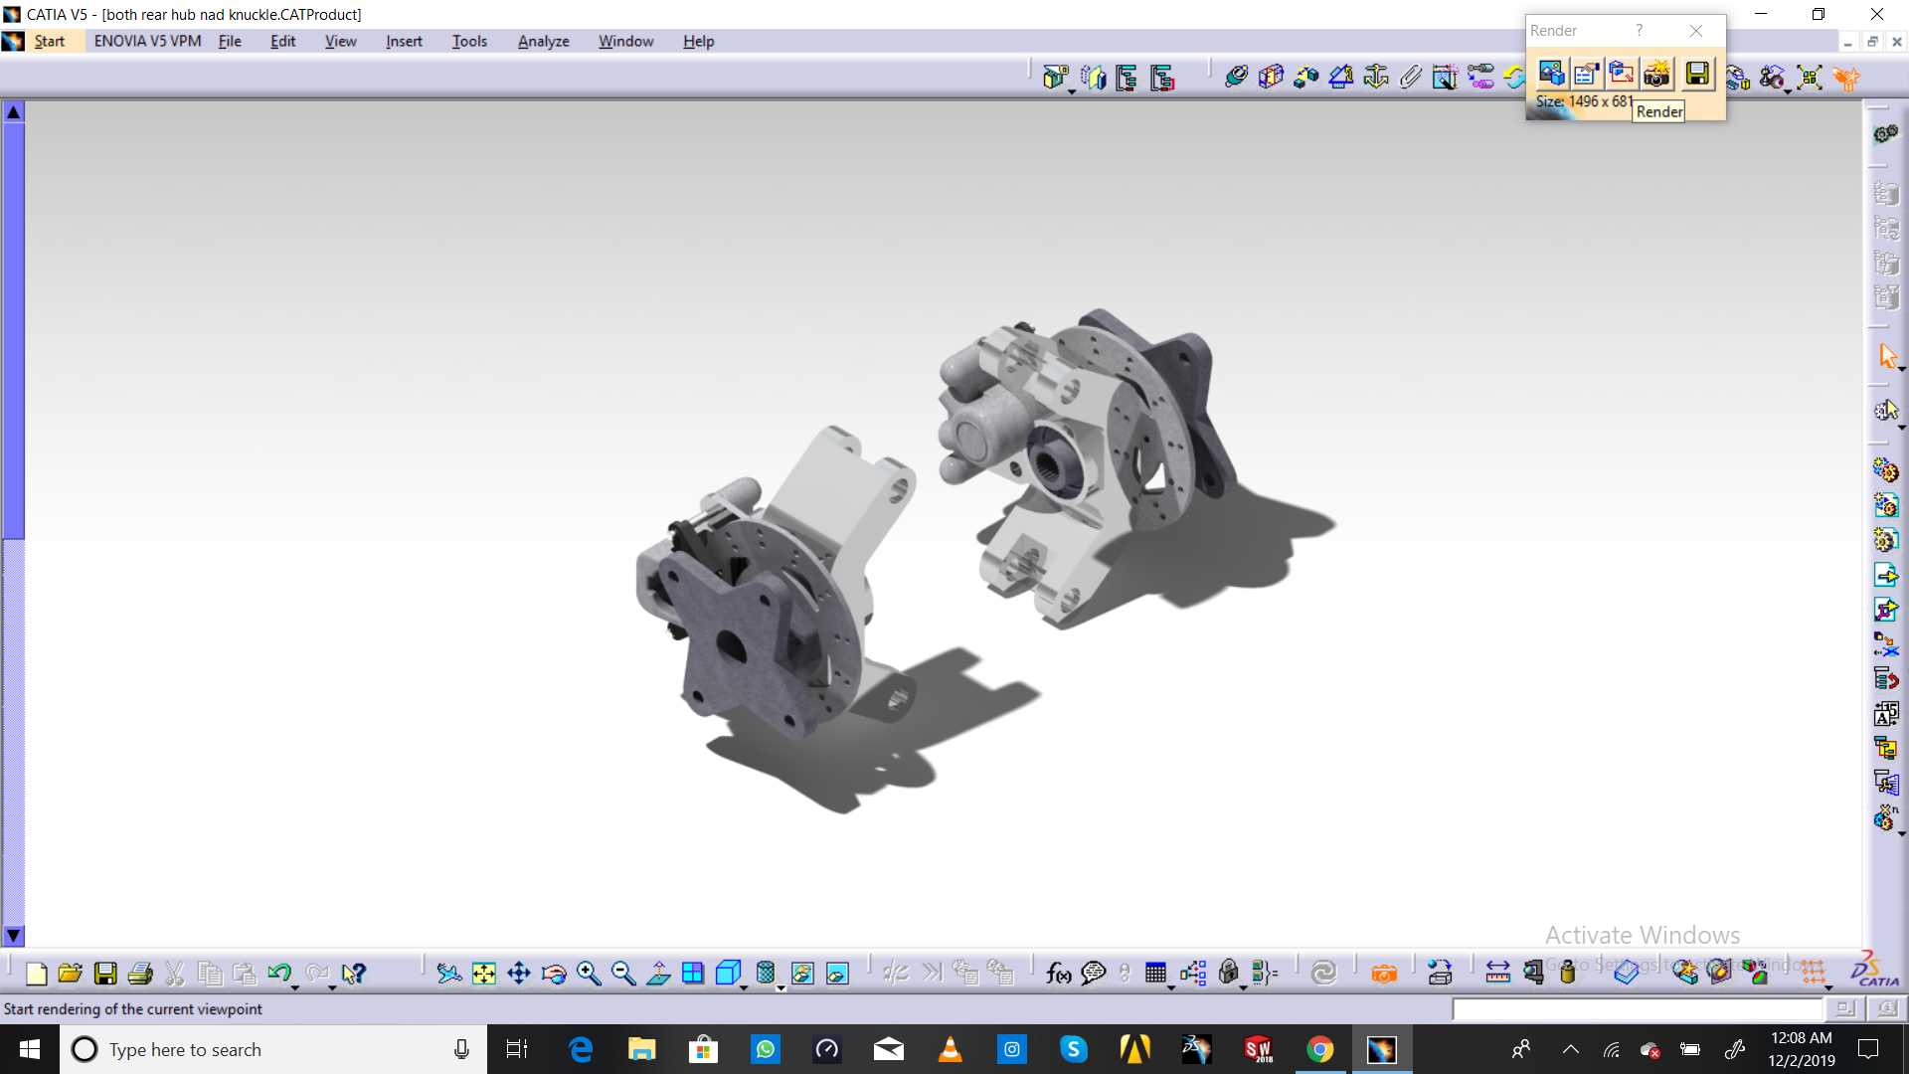Click the question mark in Render panel title
The image size is (1909, 1074).
point(1640,31)
